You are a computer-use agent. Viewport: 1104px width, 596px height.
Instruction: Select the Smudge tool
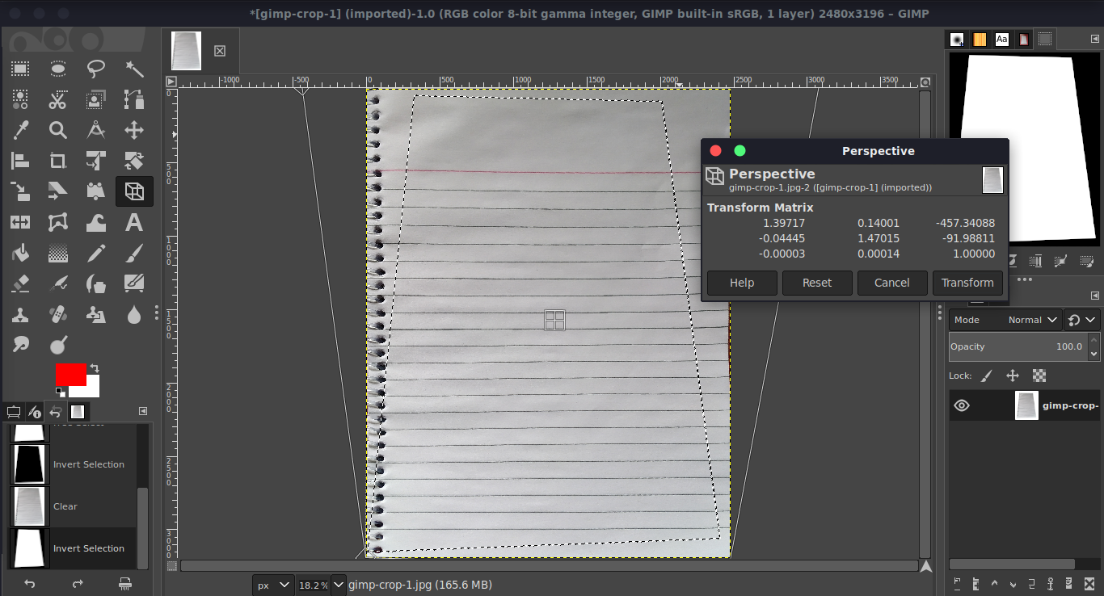pos(20,344)
